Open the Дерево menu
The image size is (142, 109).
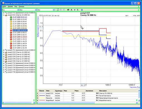click(10, 6)
